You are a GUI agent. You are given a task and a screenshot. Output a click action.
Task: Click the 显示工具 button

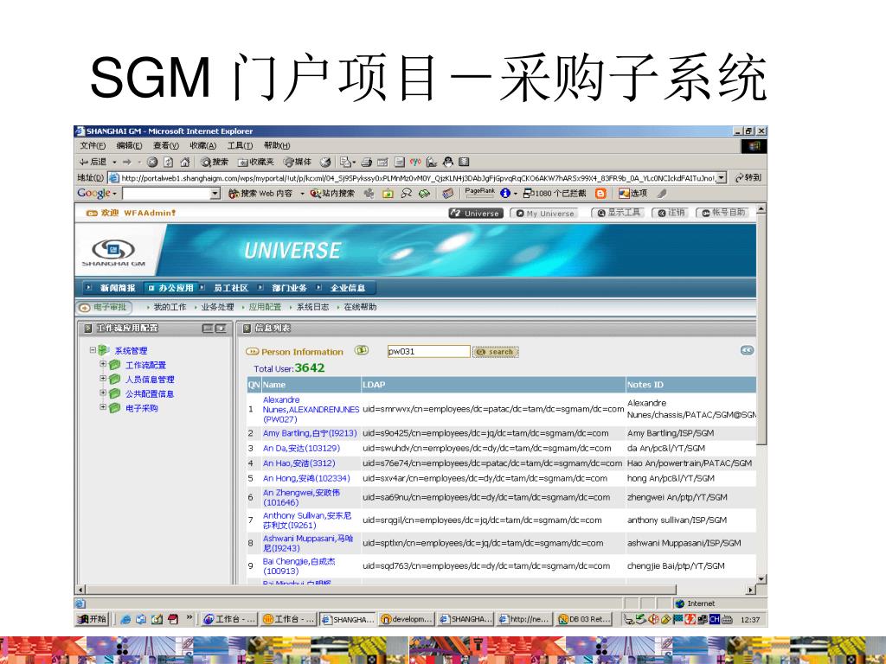(x=618, y=213)
